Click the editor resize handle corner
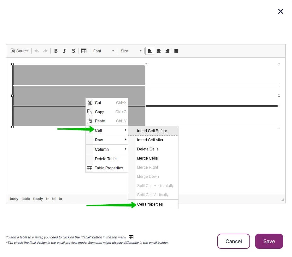 click(x=283, y=200)
